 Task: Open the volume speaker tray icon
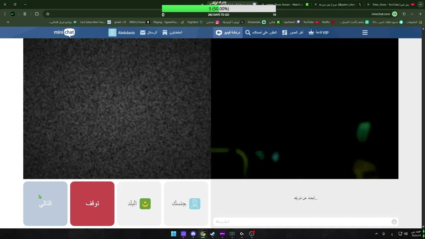(406, 234)
